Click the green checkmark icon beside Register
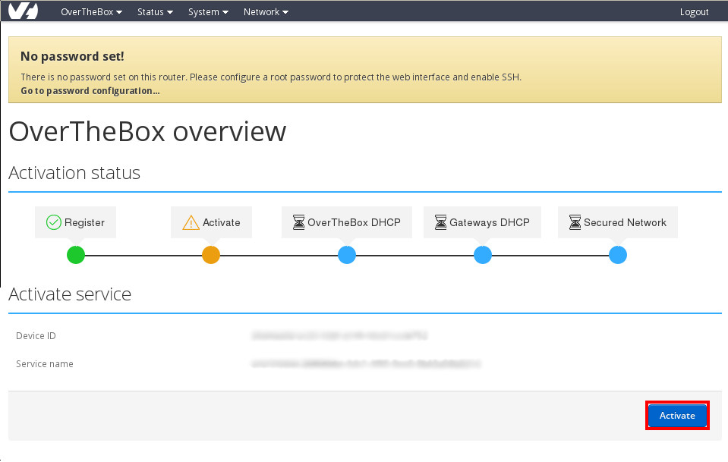 (53, 222)
